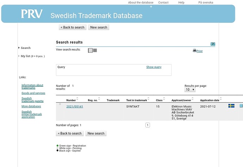Click the SYNTAKT trademark text cell
The image size is (243, 167).
(x=133, y=107)
